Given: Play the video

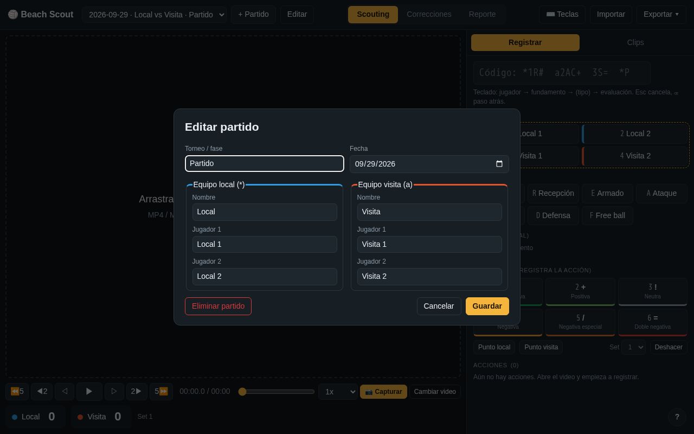Looking at the screenshot, I should (89, 392).
